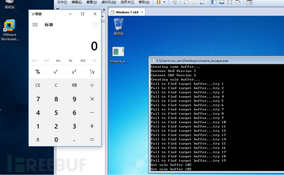Click the M- memory subtract button

pyautogui.click(x=71, y=61)
